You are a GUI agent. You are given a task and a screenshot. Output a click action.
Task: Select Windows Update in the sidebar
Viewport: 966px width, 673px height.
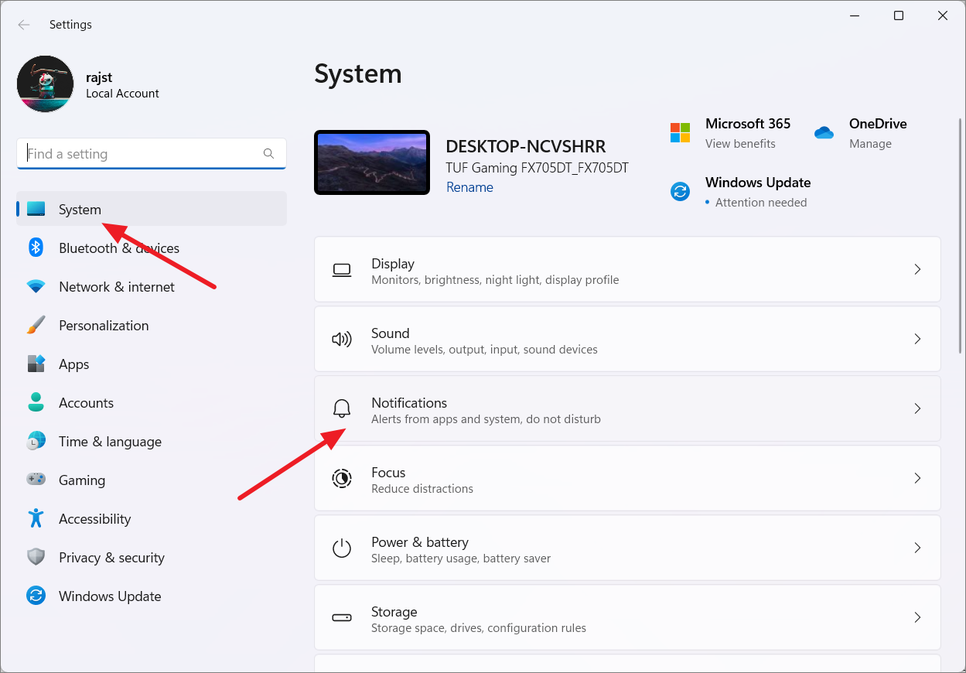(152, 596)
